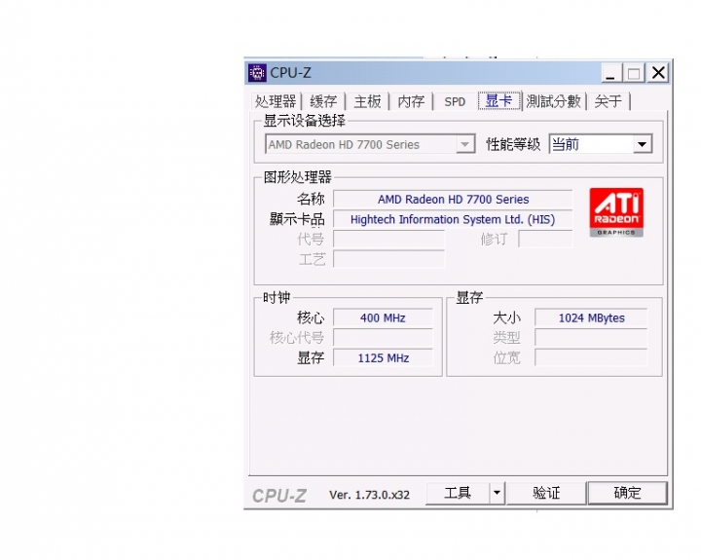The width and height of the screenshot is (701, 560).
Task: Open the SPD tab
Action: [x=455, y=101]
